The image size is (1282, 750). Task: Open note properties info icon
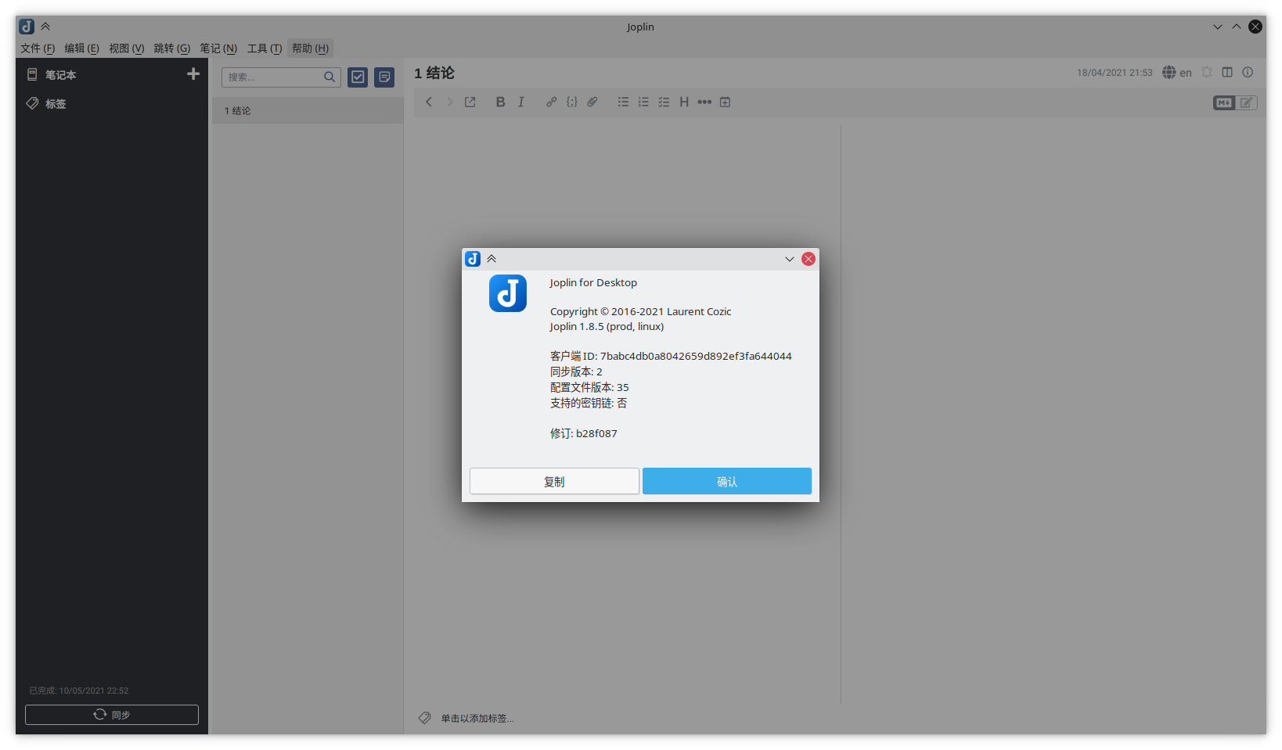1248,72
